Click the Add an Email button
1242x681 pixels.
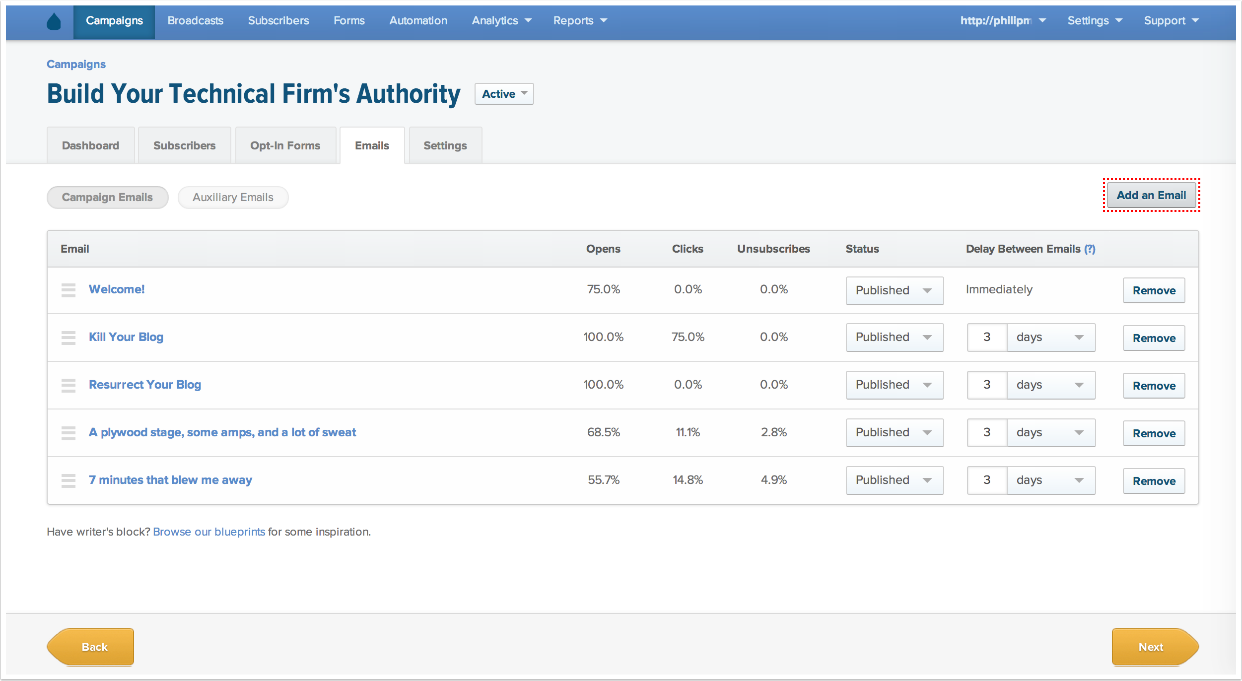pos(1151,196)
